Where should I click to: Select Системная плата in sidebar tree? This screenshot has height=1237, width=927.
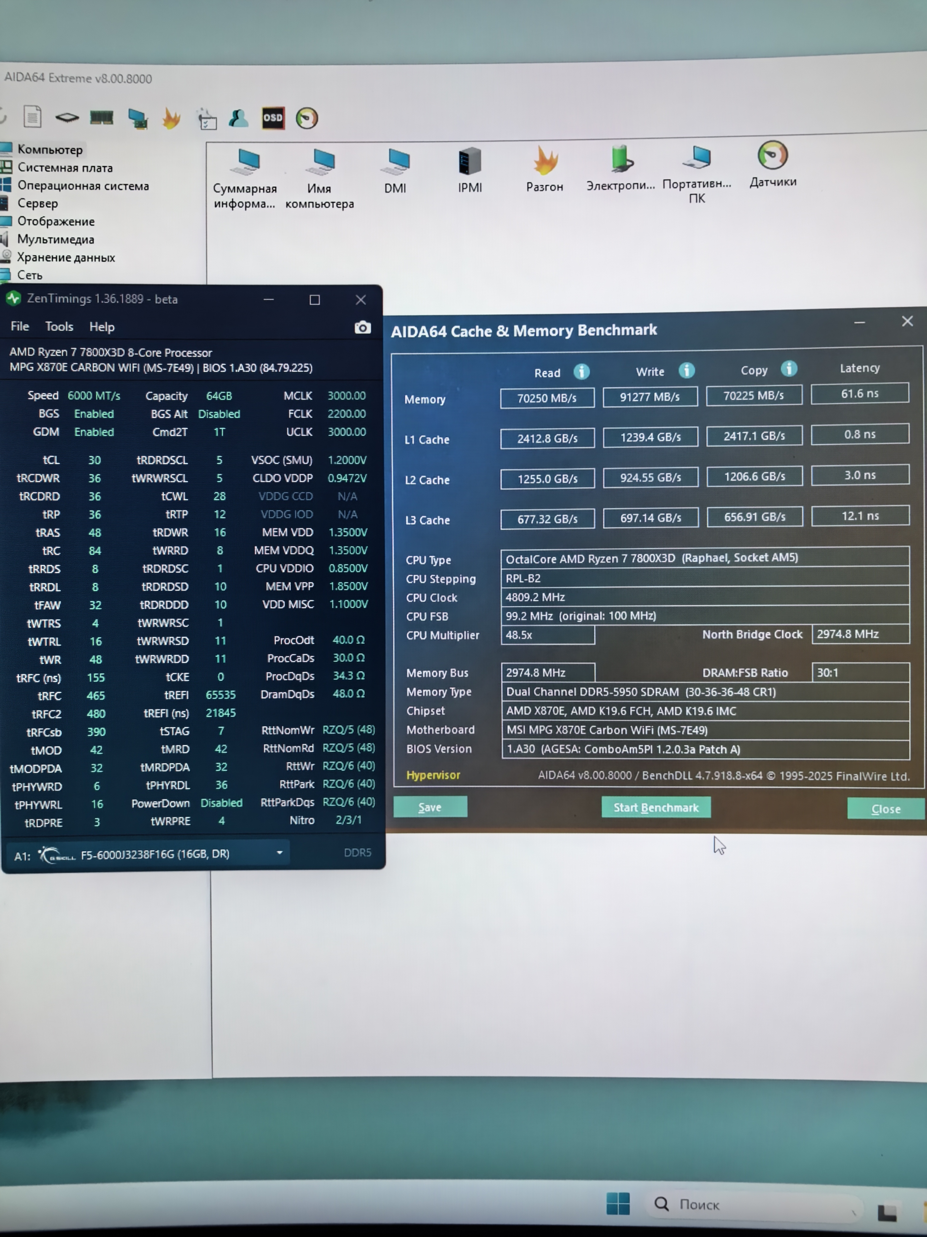(x=65, y=168)
